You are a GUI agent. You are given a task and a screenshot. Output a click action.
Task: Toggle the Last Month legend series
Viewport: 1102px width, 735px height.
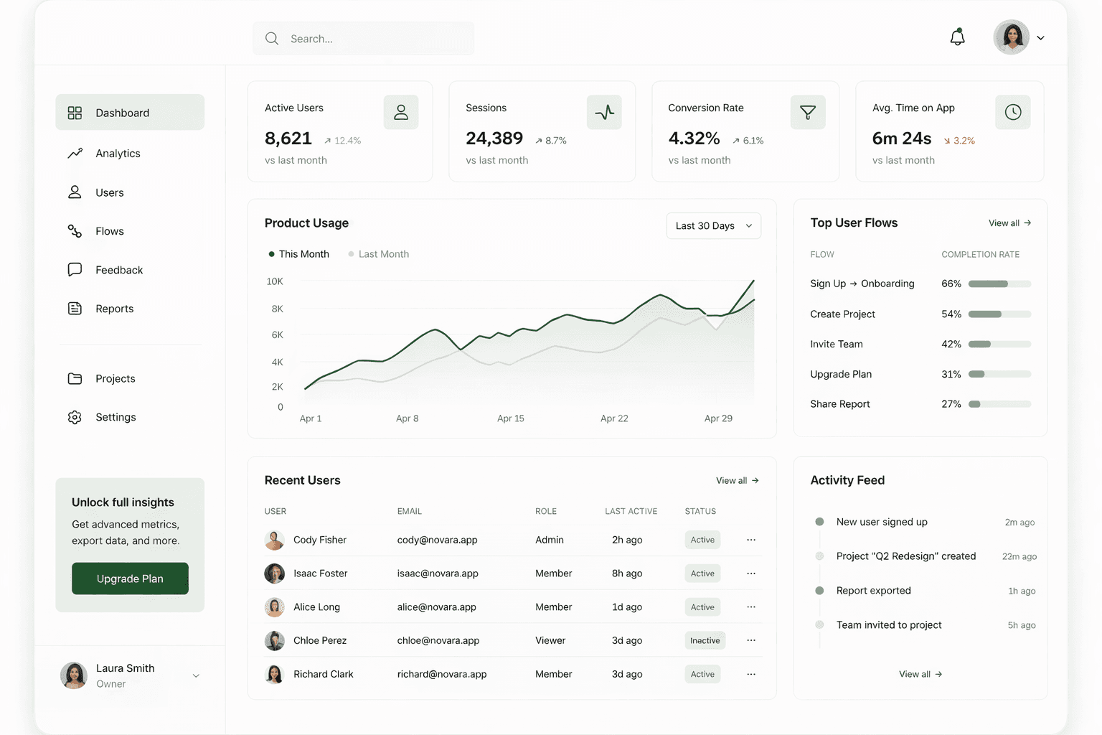click(379, 254)
